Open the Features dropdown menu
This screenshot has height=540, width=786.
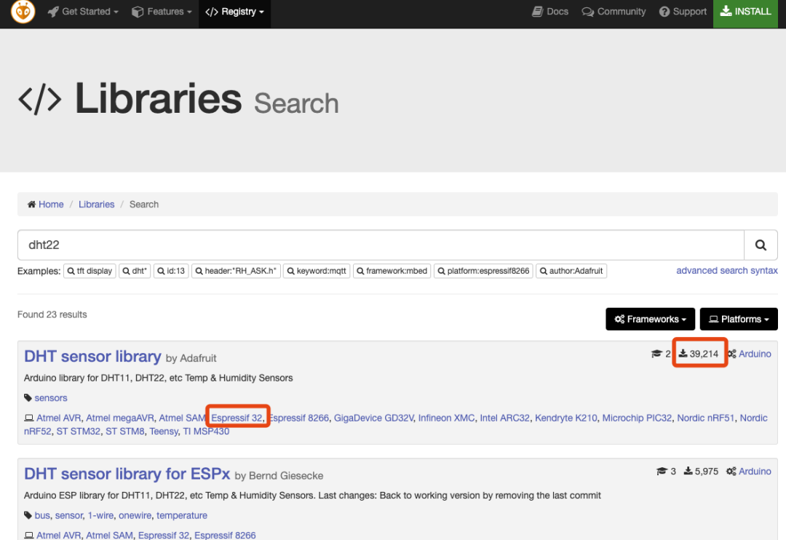coord(162,12)
